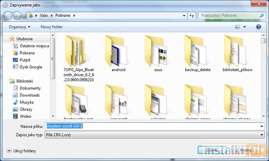Select the biblioteki_plikow folder
The image size is (269, 161).
click(237, 53)
